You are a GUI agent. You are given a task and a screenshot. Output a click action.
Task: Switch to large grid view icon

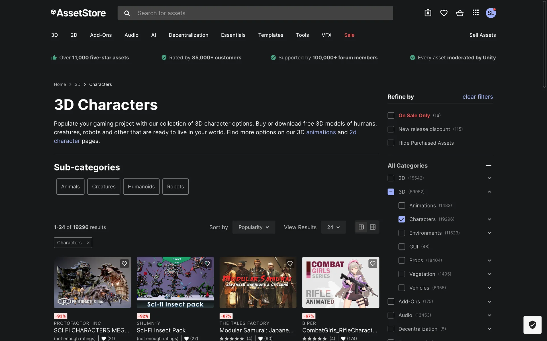(x=361, y=227)
